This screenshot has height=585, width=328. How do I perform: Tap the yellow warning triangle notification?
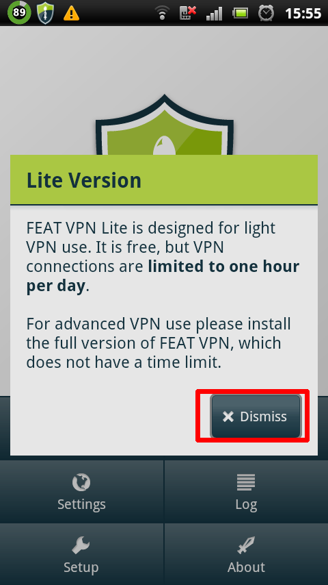71,14
